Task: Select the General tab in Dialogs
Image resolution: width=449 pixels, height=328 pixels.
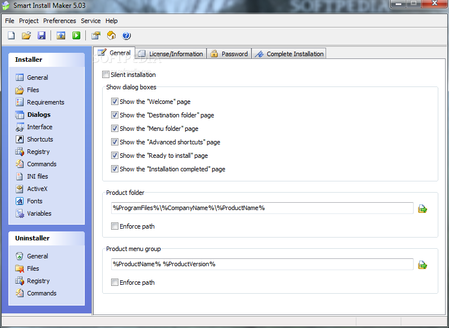Action: [114, 53]
